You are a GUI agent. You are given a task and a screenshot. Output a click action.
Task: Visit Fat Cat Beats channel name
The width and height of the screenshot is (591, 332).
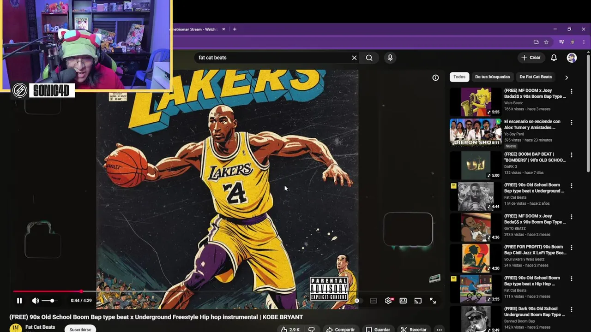40,327
